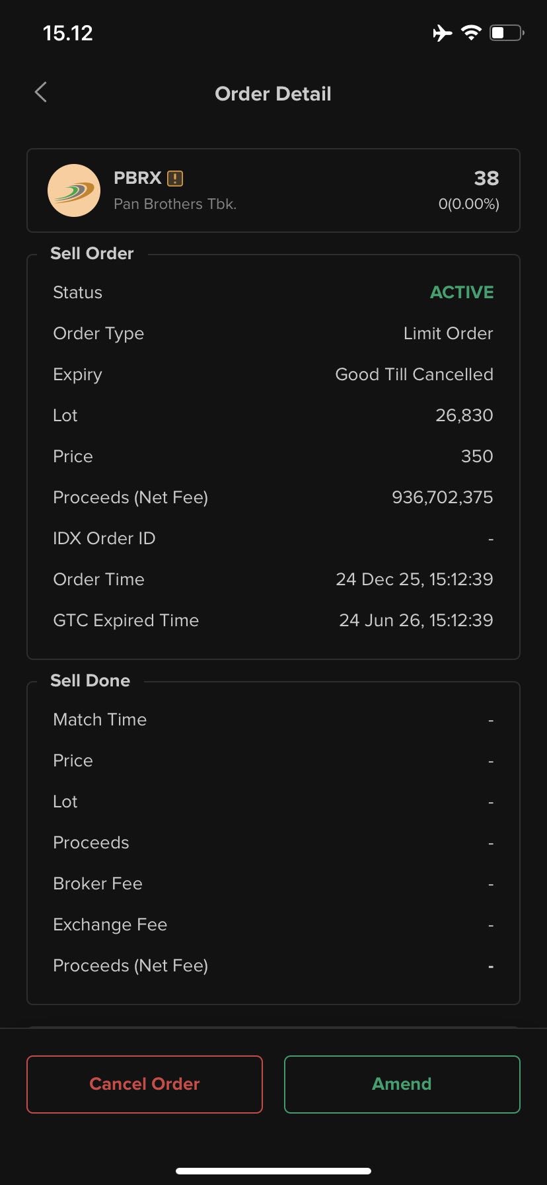Tap the last price 38
This screenshot has height=1185, width=547.
point(486,178)
